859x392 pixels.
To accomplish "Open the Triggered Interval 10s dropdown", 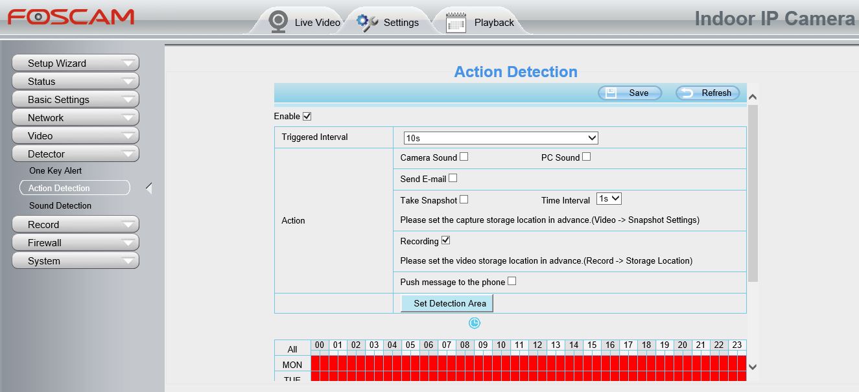I will 500,138.
